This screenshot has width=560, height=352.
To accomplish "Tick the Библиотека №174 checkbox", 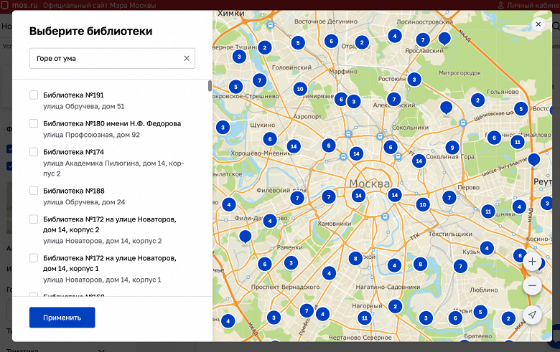I will (x=34, y=152).
